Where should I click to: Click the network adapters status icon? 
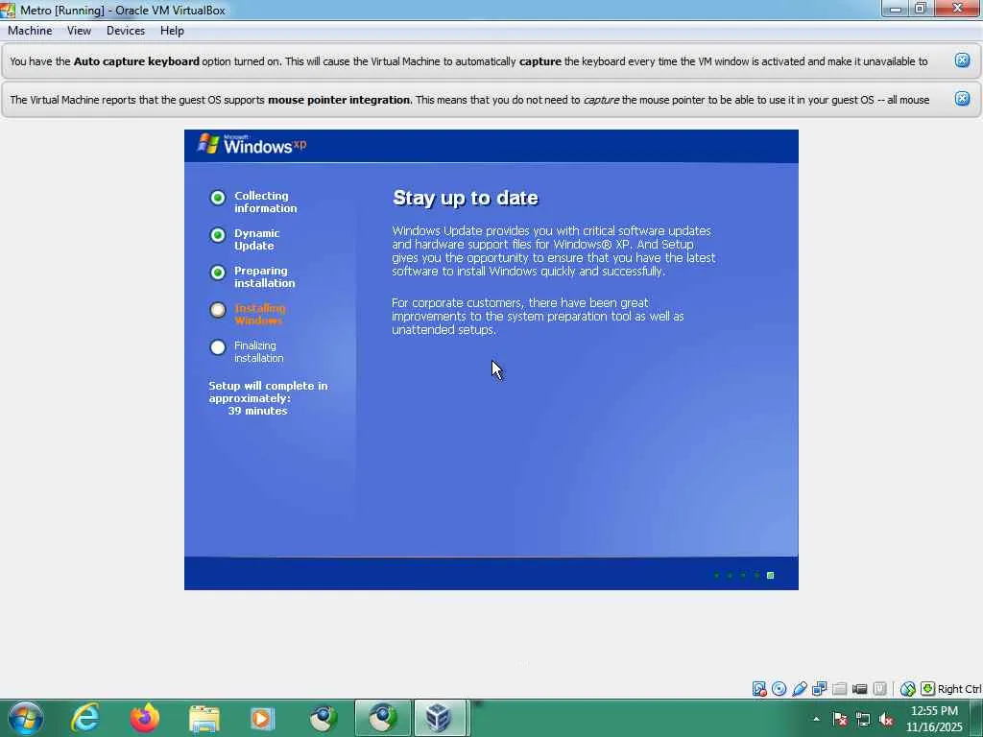click(820, 689)
